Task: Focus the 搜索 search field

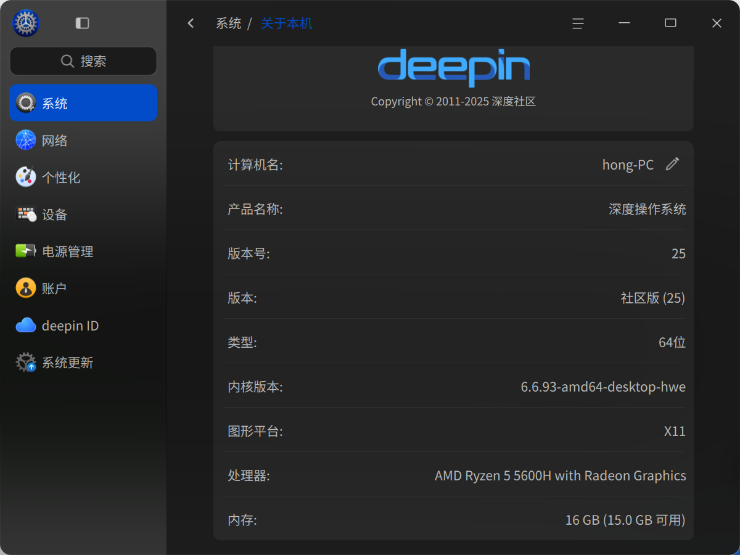Action: pos(83,61)
